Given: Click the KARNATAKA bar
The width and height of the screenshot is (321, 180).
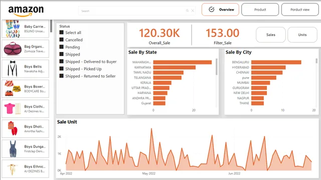Looking at the screenshot, I should coord(175,67).
